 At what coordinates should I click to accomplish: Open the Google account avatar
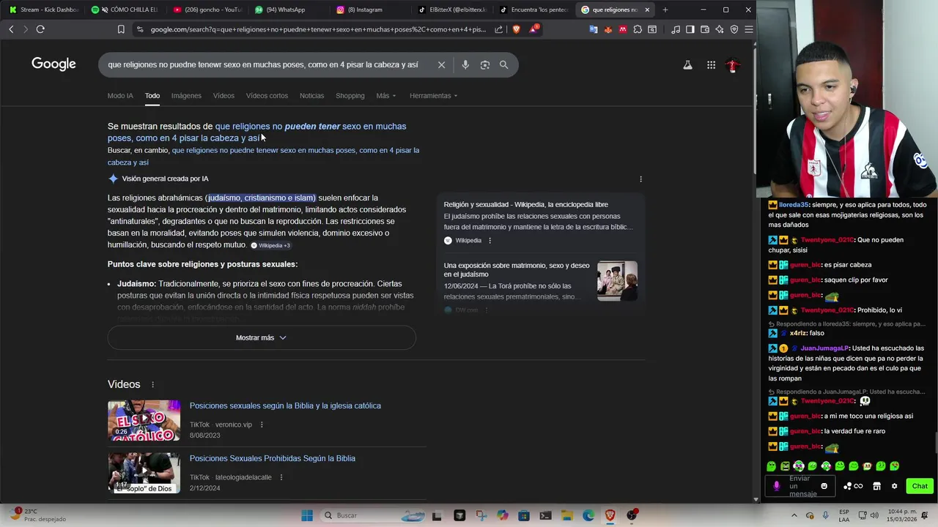pyautogui.click(x=732, y=65)
